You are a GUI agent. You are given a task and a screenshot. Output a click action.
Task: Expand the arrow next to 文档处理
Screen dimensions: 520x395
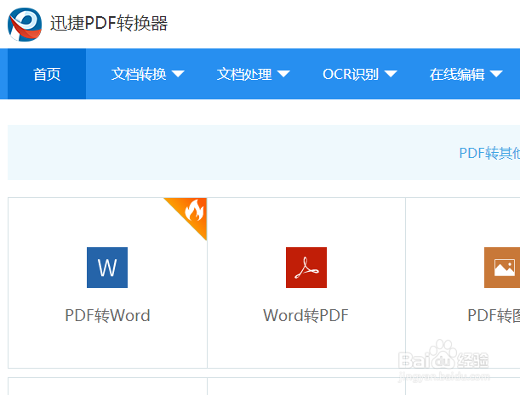[x=283, y=74]
